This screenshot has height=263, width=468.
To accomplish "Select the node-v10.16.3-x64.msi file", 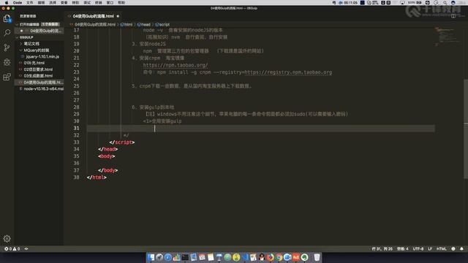I will 39,89.
